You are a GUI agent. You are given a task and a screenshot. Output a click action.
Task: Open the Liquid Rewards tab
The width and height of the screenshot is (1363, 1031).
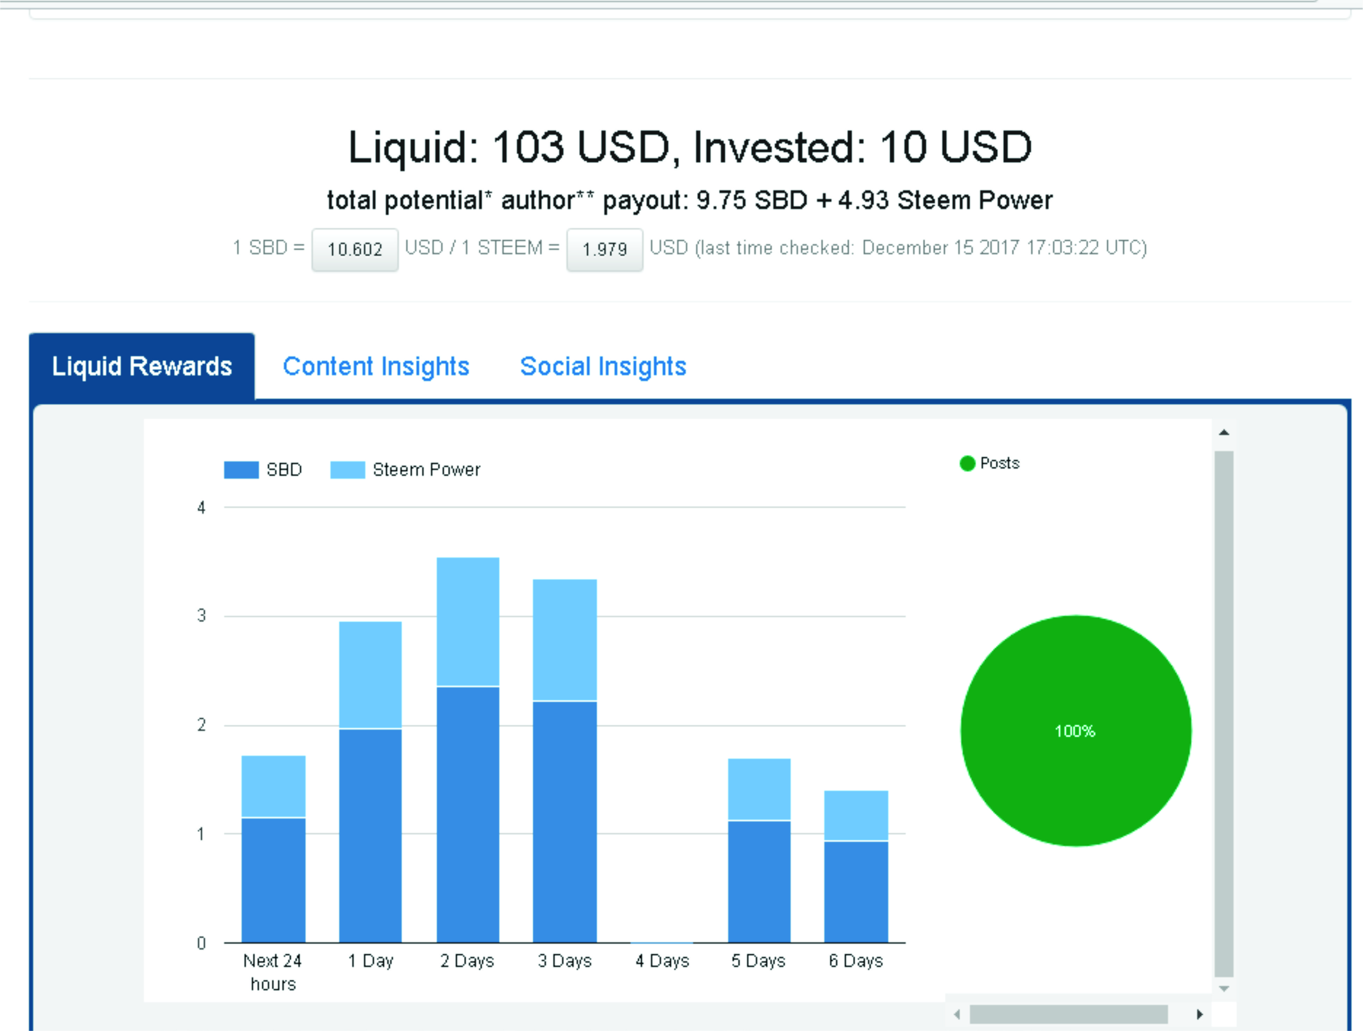pos(142,367)
